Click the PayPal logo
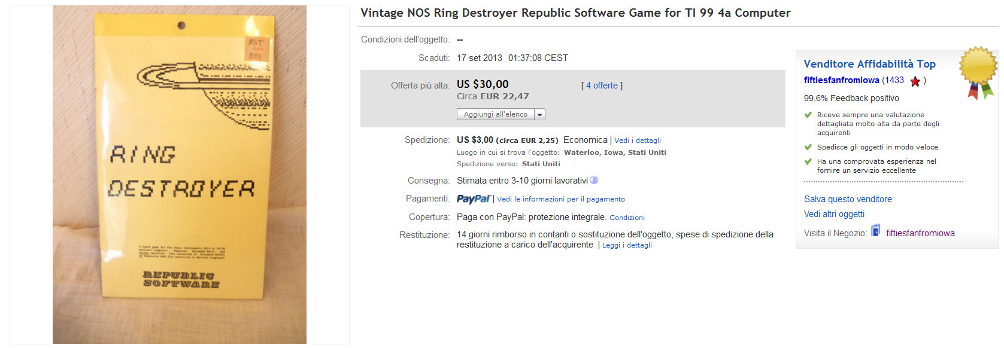This screenshot has width=1004, height=348. click(x=473, y=199)
